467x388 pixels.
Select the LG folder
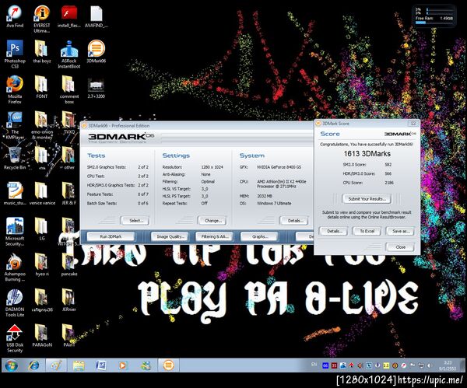42,229
